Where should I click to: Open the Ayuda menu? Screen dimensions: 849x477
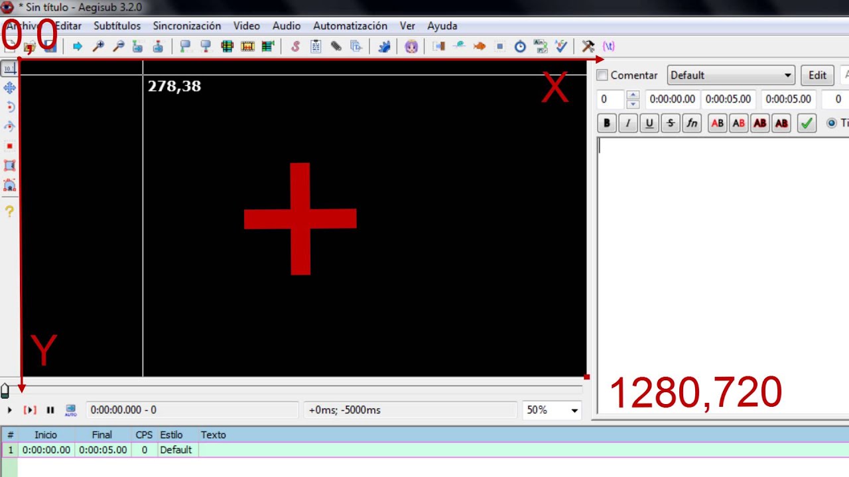click(442, 26)
